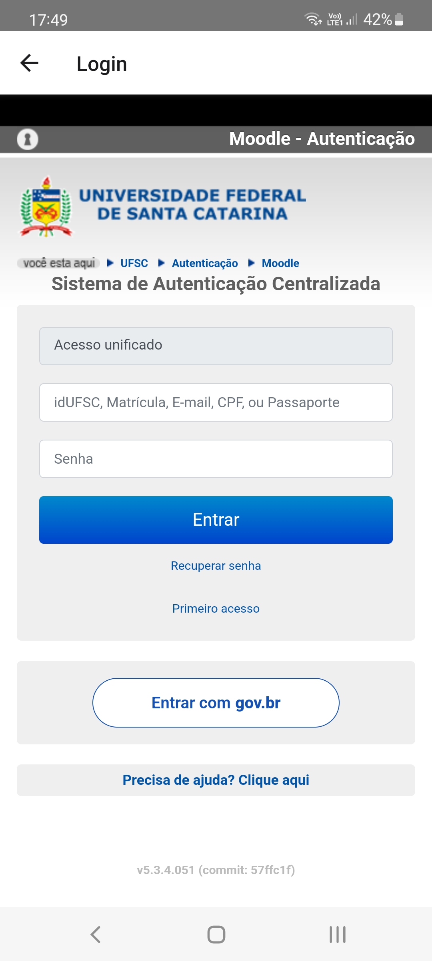The width and height of the screenshot is (432, 961).
Task: Click the Entrar com gov.br button
Action: [216, 703]
